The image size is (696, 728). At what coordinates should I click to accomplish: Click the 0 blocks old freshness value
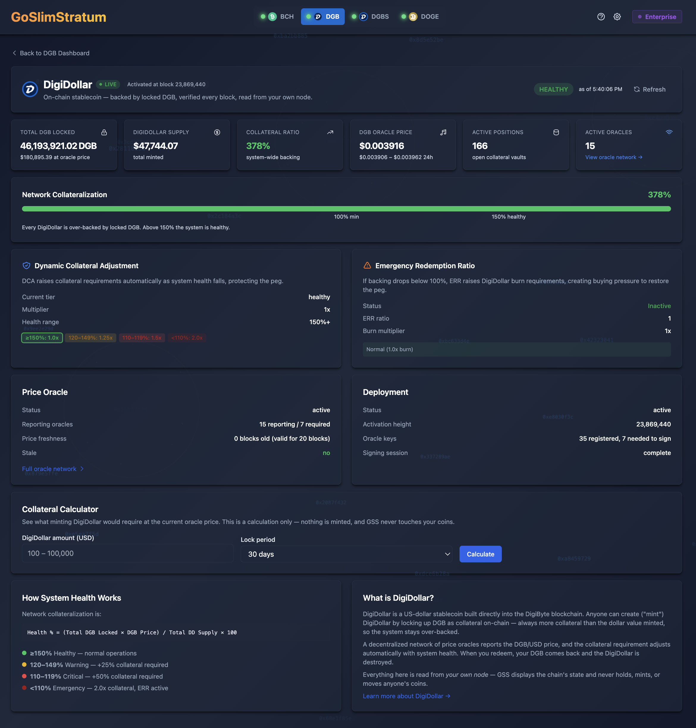(x=282, y=438)
